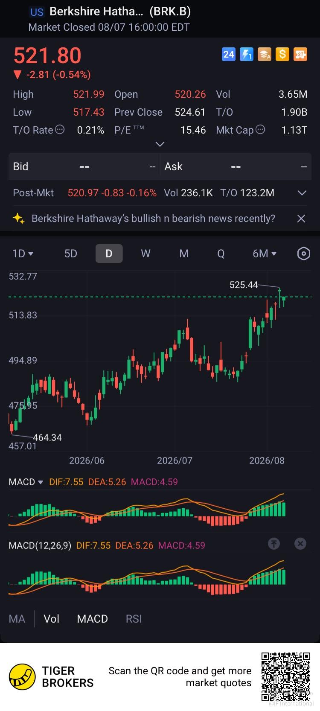The image size is (320, 711).
Task: Tap the 521.80 current price
Action: tap(47, 55)
